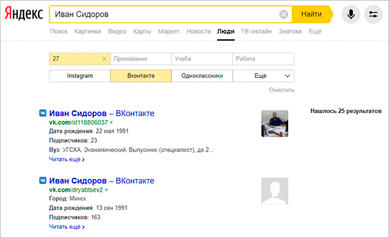
Task: Open the second Иван Сидоров – ВКонтакте result
Action: point(102,181)
